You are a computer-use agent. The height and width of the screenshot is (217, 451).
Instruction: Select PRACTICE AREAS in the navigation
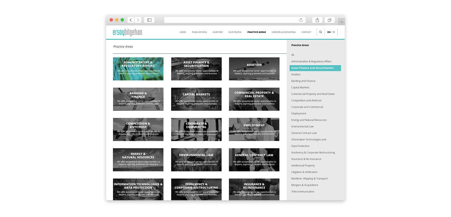[x=257, y=32]
